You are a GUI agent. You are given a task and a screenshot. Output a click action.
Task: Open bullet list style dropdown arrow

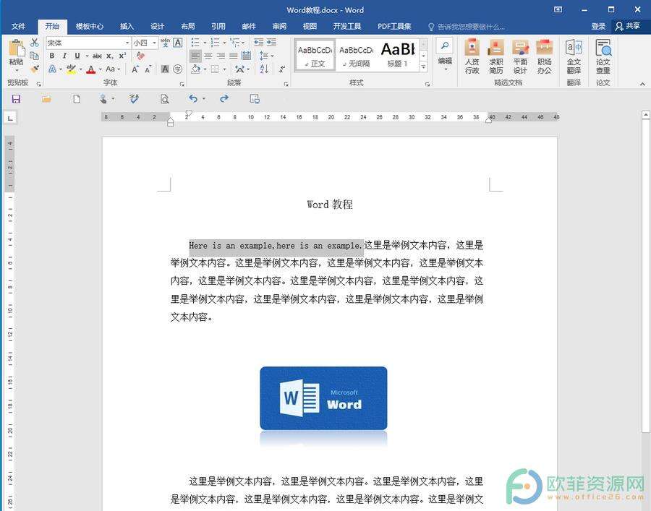(205, 43)
